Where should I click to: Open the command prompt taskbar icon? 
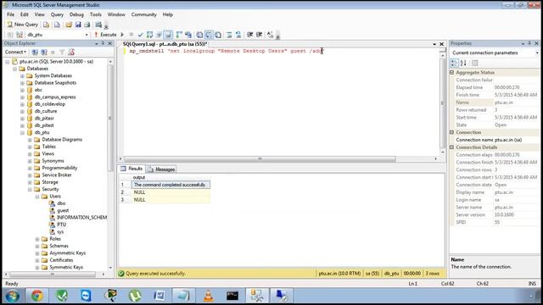coord(232,296)
